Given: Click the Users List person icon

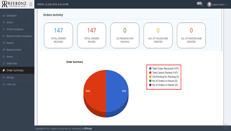Looking at the screenshot, I should point(4,84).
